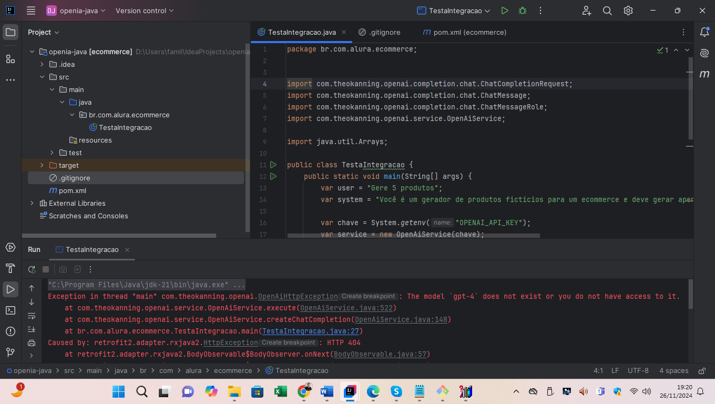Image resolution: width=715 pixels, height=404 pixels.
Task: Open the Build hammer tool window
Action: coord(11,268)
